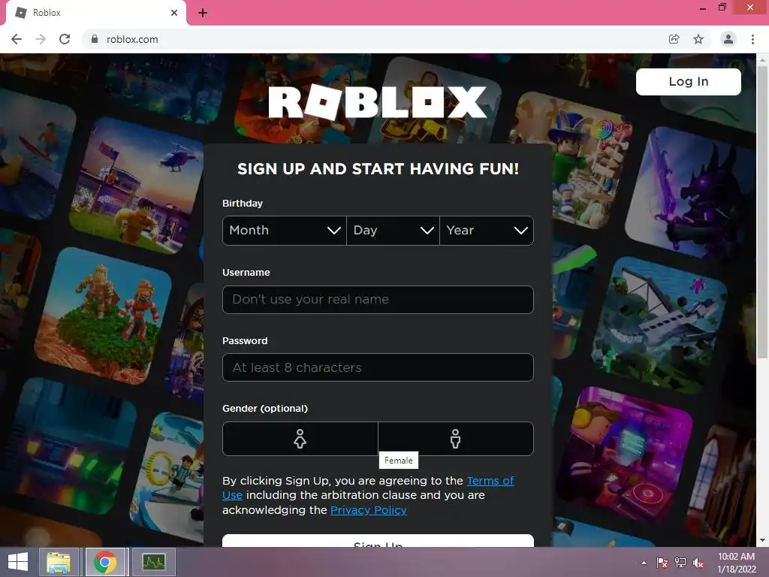Click the scrollbar up arrow
This screenshot has height=577, width=769.
[762, 60]
